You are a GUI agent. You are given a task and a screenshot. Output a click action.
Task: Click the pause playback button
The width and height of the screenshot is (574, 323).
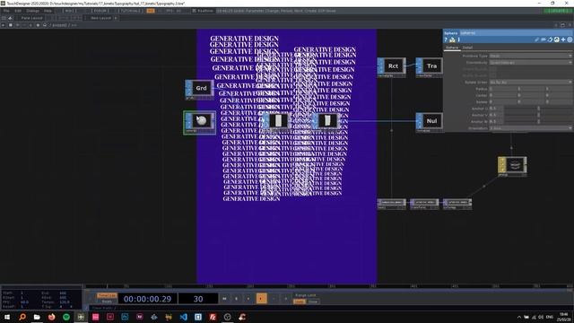(x=236, y=299)
